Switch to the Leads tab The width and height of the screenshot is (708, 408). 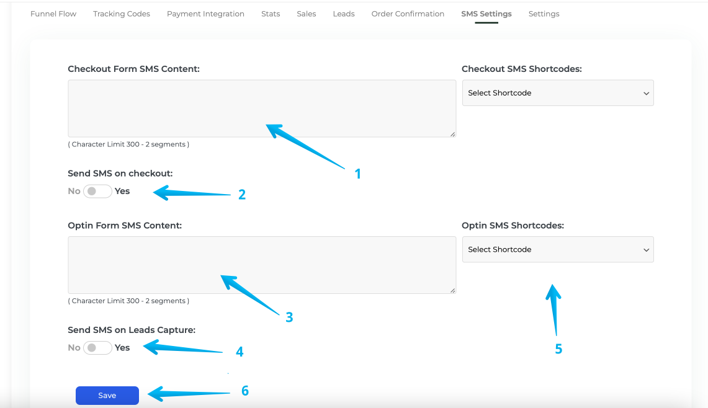tap(343, 14)
